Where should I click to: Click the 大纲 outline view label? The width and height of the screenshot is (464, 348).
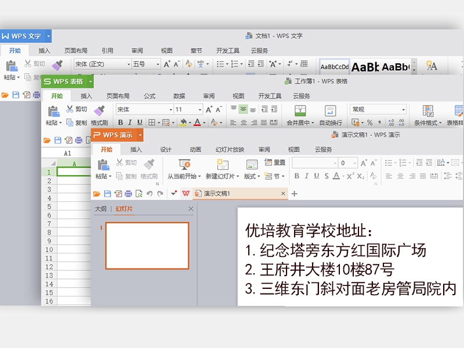click(x=101, y=209)
